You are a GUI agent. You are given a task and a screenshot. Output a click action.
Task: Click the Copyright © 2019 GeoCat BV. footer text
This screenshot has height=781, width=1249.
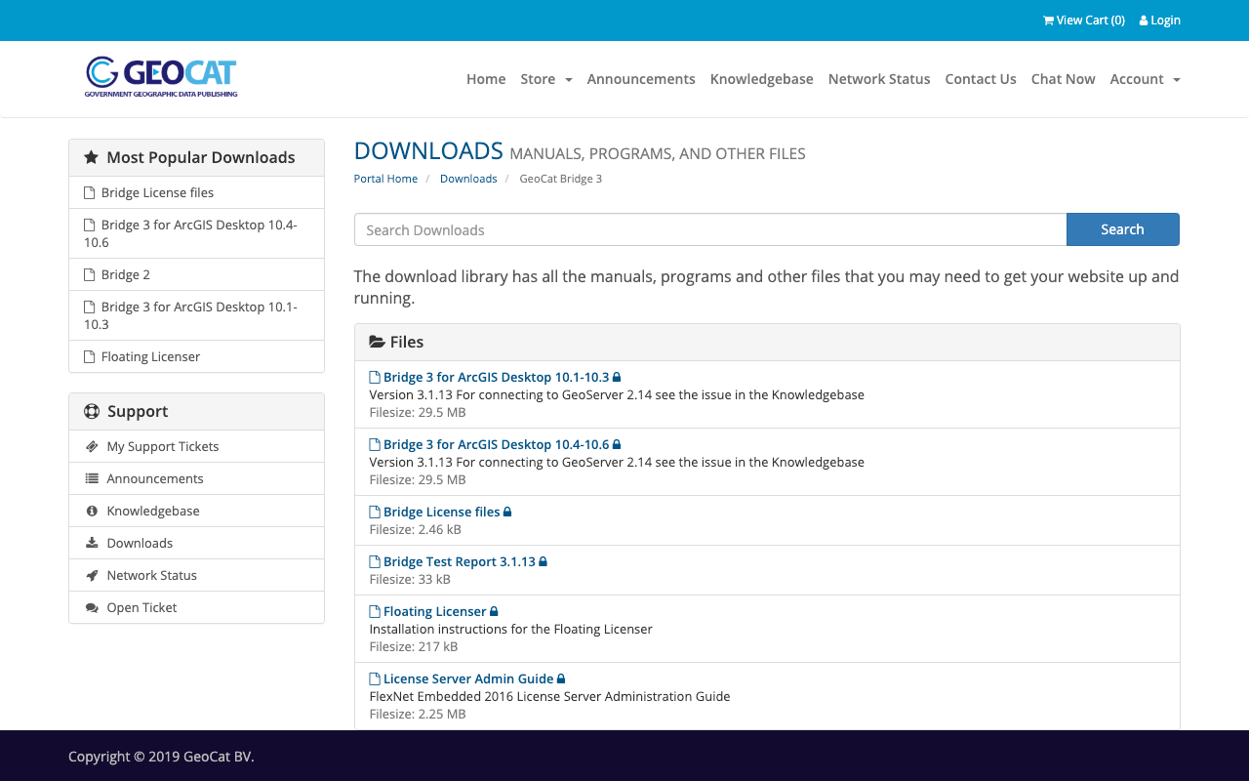point(161,757)
